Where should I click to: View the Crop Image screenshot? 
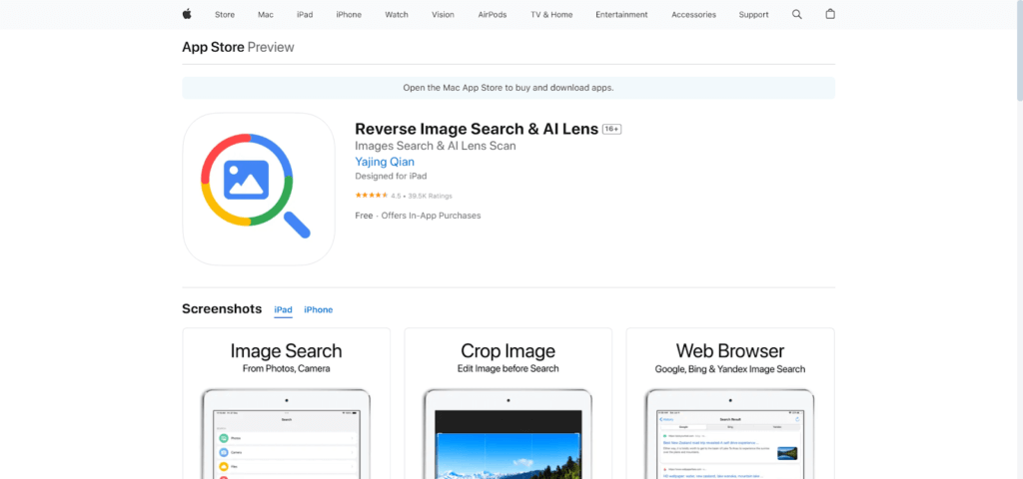[x=509, y=404]
